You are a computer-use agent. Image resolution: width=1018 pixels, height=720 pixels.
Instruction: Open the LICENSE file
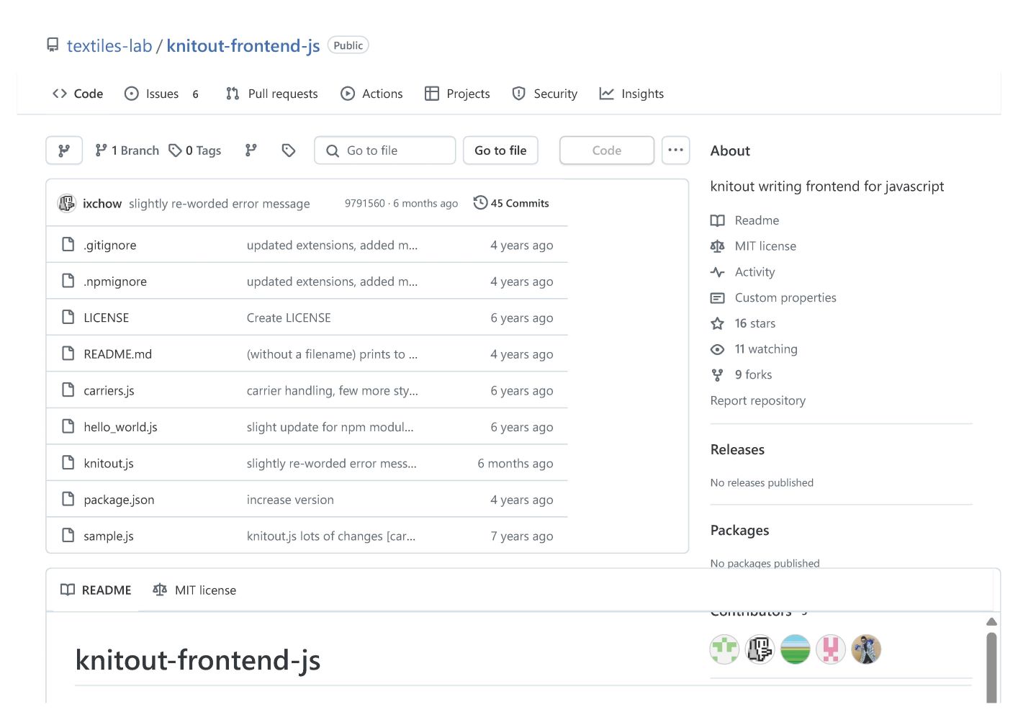(x=107, y=318)
